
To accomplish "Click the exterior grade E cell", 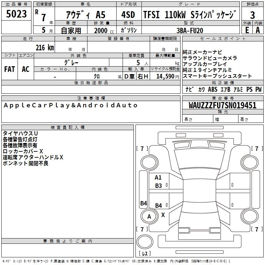I will pos(247,29).
